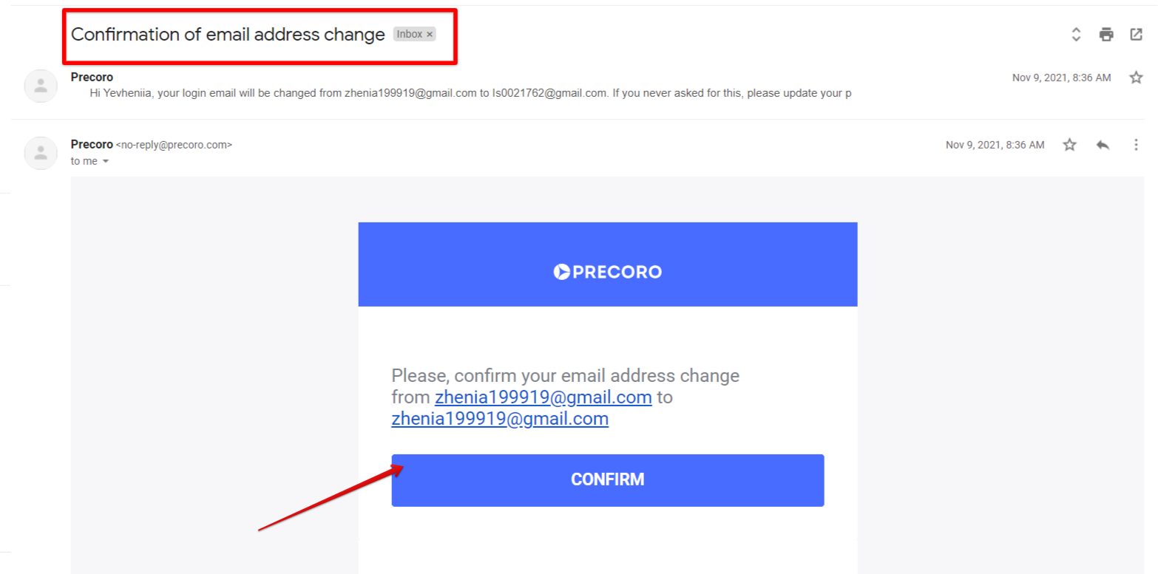1158x574 pixels.
Task: Toggle the star on the thread header message
Action: tap(1137, 77)
